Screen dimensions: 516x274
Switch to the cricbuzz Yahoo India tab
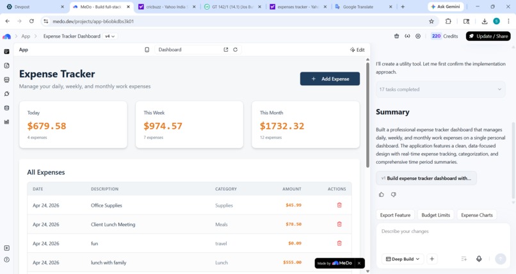pos(167,6)
